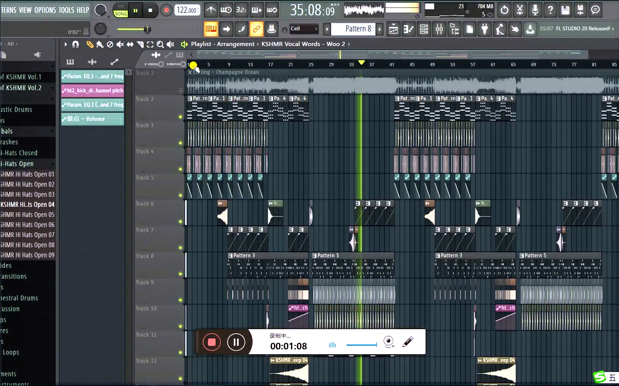Mute Track 8 using its green dot
This screenshot has width=619, height=386.
(180, 274)
